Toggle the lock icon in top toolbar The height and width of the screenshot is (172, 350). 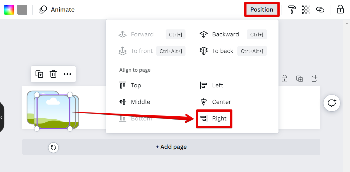pyautogui.click(x=340, y=10)
